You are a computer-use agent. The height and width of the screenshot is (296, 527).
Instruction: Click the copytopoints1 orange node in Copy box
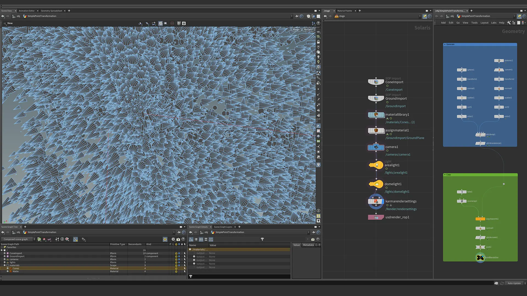[x=480, y=219]
